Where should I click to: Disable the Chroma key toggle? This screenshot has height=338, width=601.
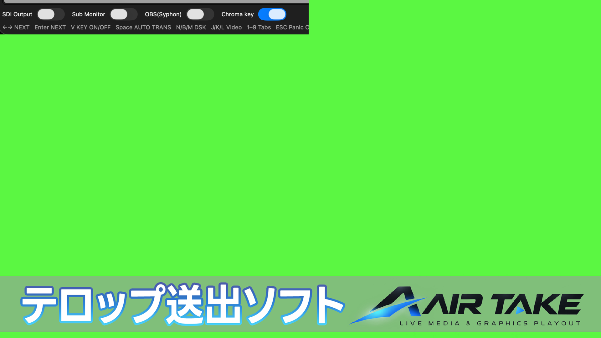272,14
